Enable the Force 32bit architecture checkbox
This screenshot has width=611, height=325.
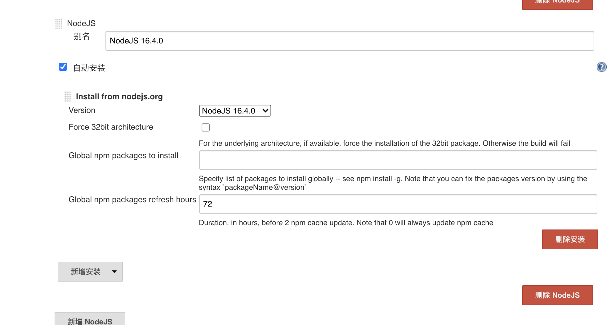(x=205, y=127)
